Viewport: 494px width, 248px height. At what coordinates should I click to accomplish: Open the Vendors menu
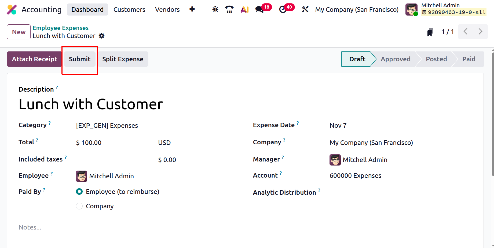(167, 10)
